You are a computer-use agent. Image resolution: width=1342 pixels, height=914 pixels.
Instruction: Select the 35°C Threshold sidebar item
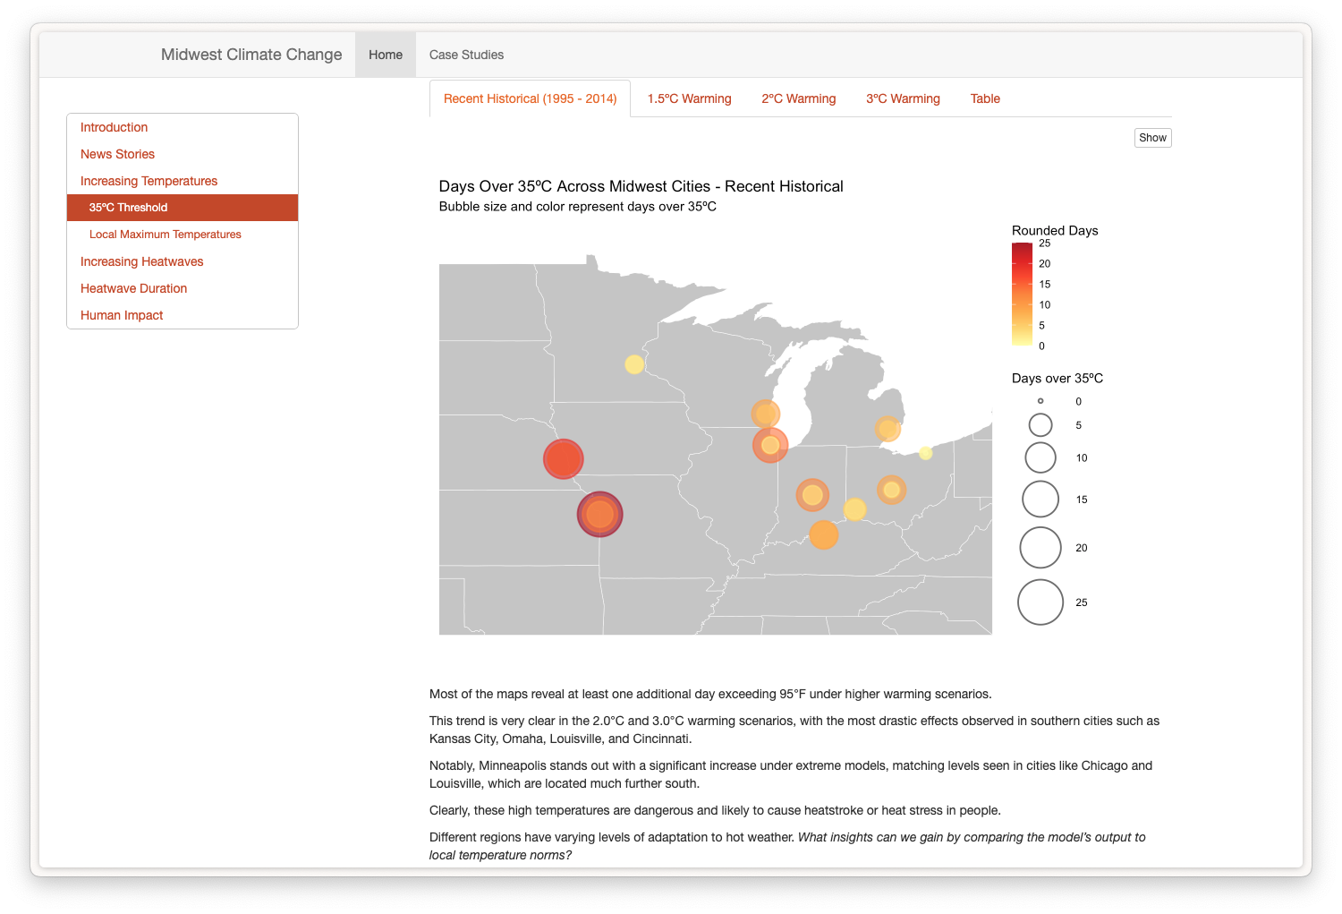(183, 208)
